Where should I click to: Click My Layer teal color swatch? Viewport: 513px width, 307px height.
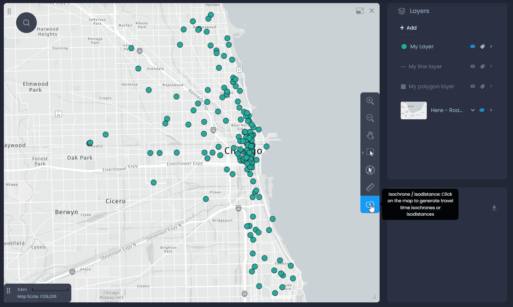[x=404, y=46]
